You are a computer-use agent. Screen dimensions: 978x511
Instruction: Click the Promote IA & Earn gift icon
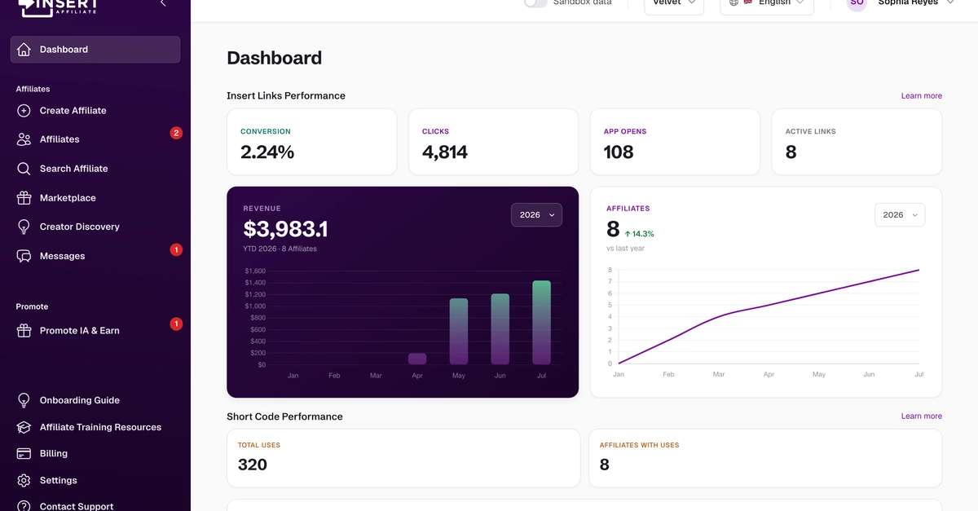[x=24, y=331]
